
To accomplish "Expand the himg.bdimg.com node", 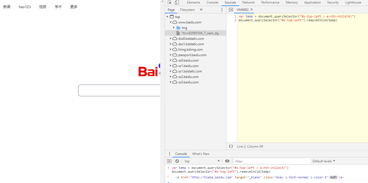I will point(171,49).
